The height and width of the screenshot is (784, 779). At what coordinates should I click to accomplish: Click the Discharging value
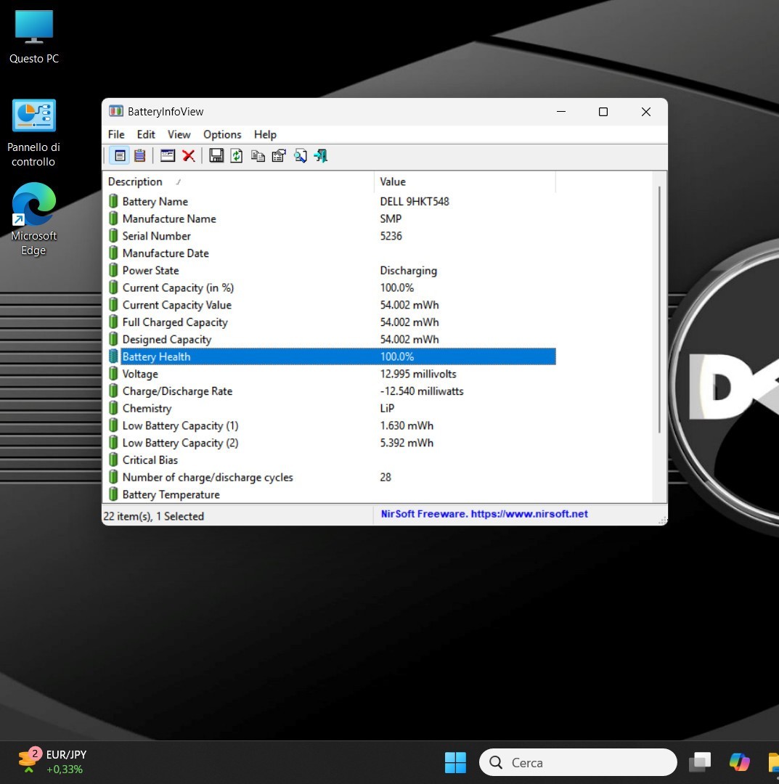pyautogui.click(x=409, y=271)
